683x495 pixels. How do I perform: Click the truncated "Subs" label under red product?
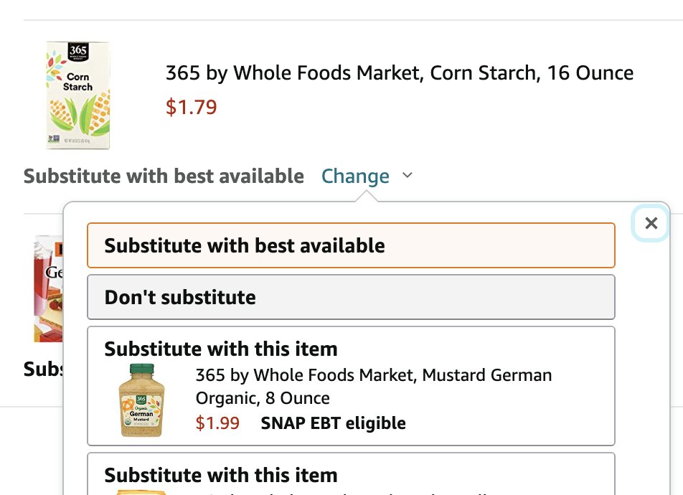[42, 369]
